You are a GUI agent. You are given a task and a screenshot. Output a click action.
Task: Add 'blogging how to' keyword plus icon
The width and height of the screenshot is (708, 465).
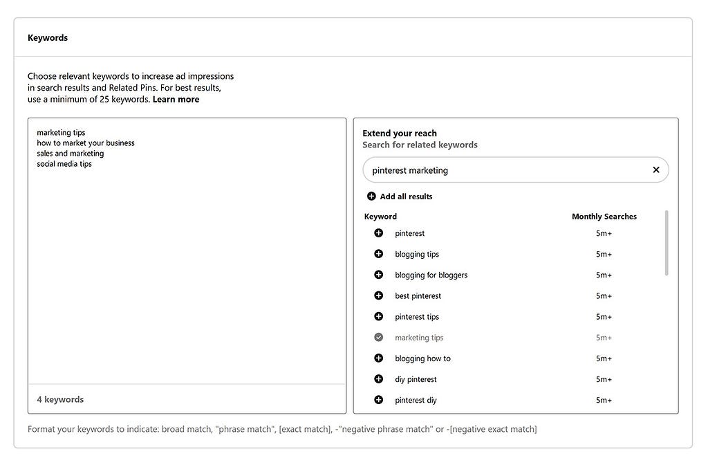point(378,358)
